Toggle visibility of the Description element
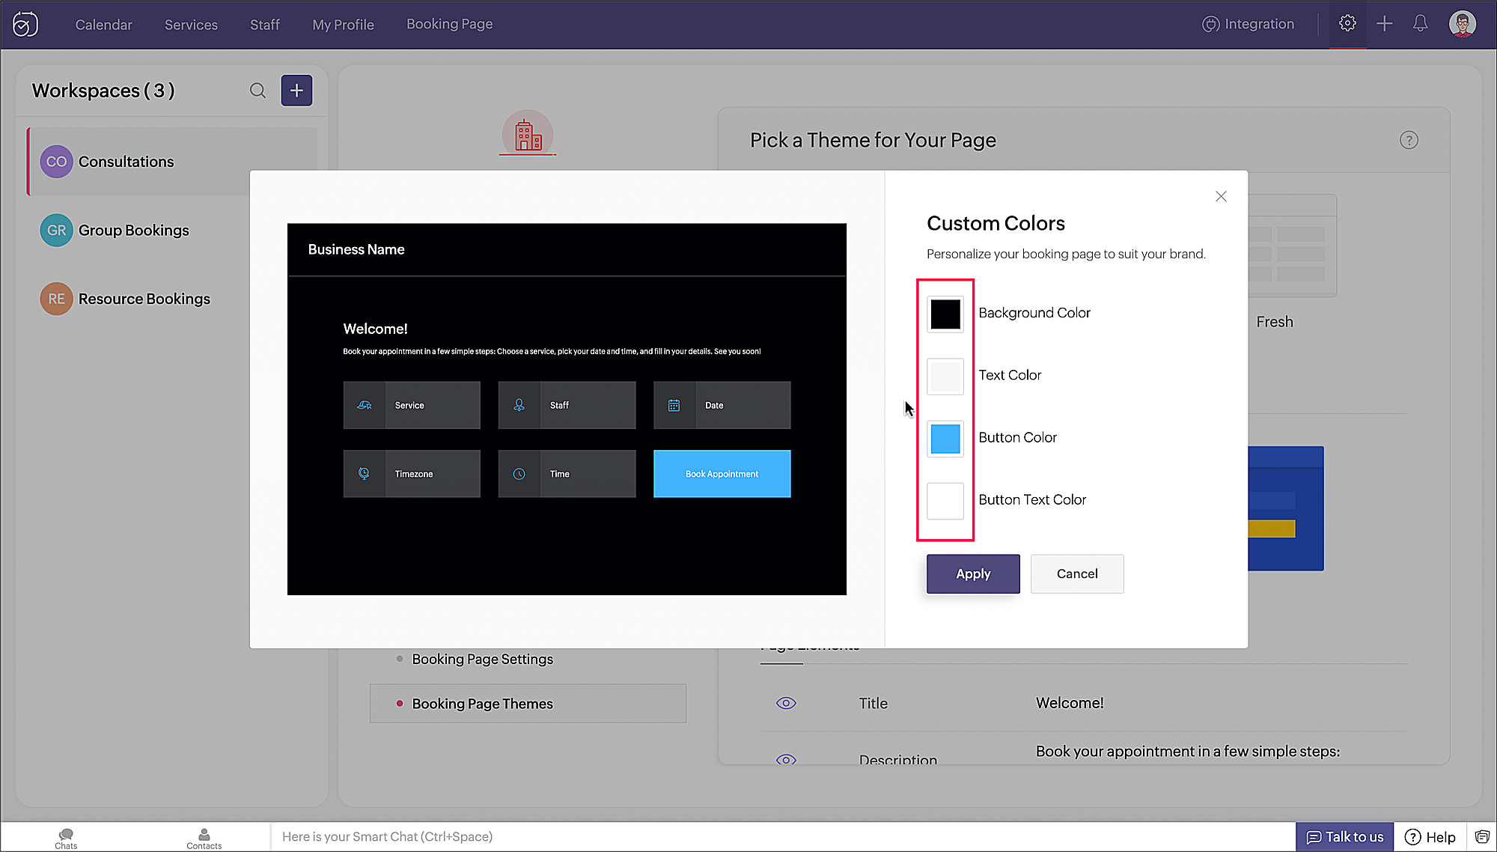 click(x=786, y=759)
